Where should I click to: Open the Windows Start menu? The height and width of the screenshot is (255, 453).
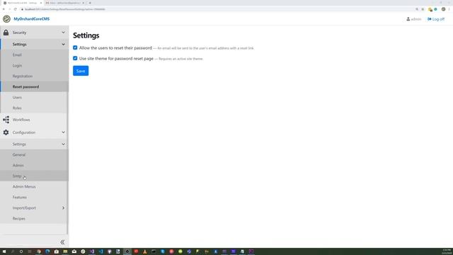tap(4, 251)
